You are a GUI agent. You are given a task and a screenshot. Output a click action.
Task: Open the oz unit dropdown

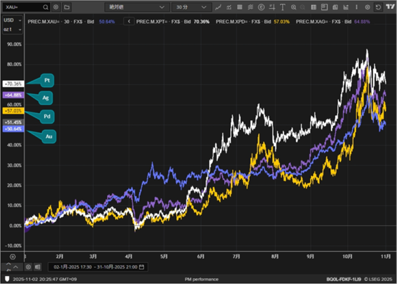(x=12, y=30)
